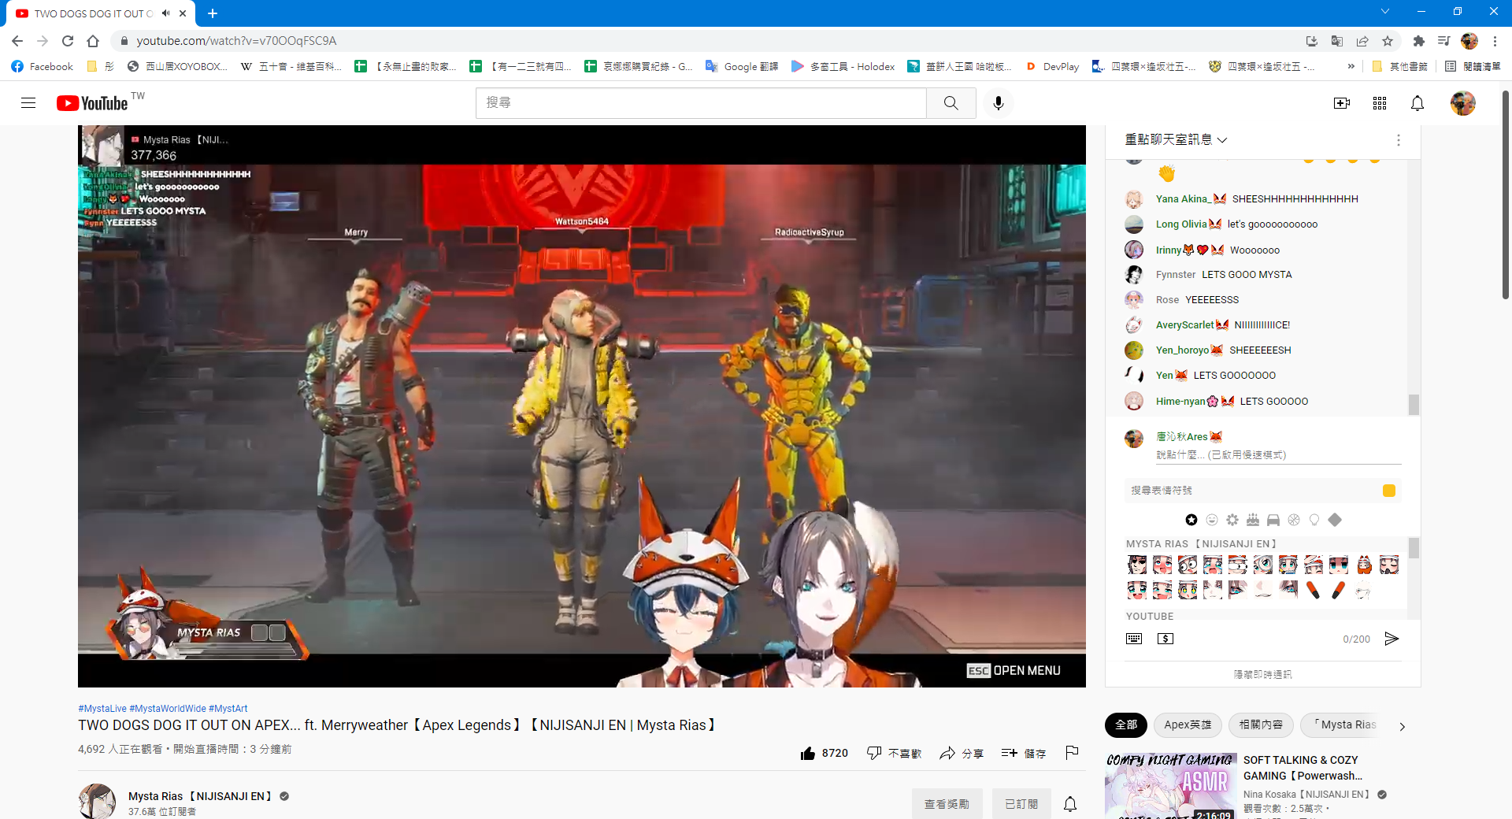Open the Google 翻譯 bookmark
Screen dimensions: 1512x819
pos(741,67)
